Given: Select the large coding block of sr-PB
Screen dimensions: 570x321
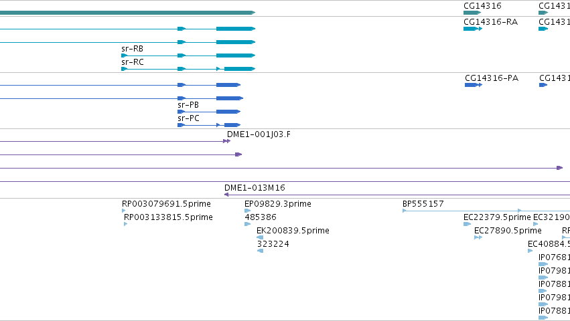Looking at the screenshot, I should coord(228,112).
